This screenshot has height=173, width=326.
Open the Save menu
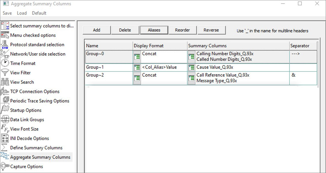click(7, 13)
